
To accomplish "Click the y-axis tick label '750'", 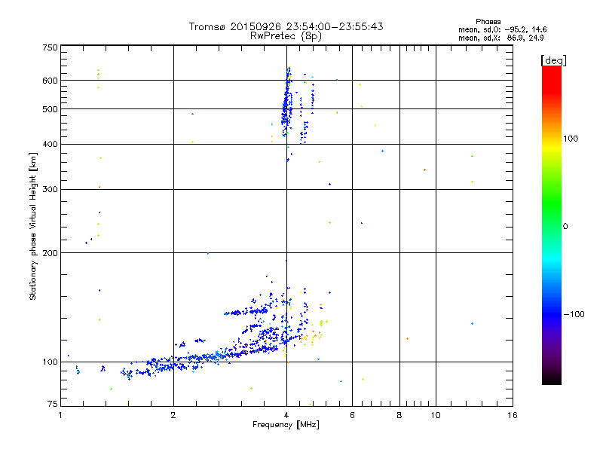I will (50, 47).
